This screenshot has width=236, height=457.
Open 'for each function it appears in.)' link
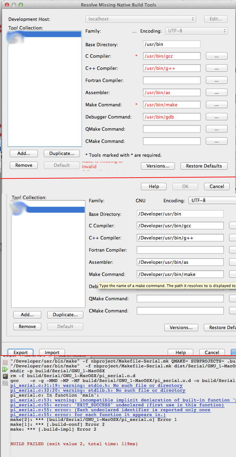pos(88,415)
